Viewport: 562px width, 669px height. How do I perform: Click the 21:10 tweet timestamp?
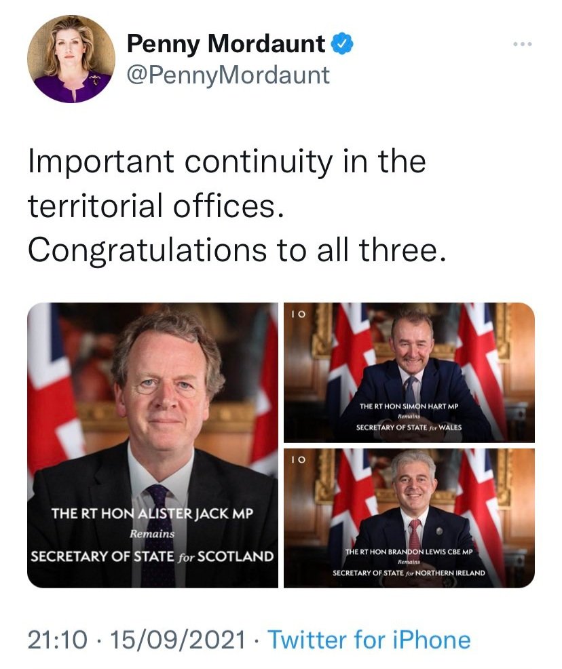(x=57, y=640)
